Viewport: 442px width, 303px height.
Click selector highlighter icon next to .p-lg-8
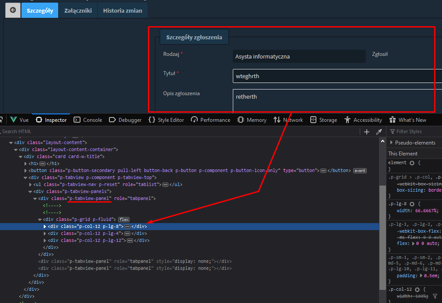pos(412,204)
